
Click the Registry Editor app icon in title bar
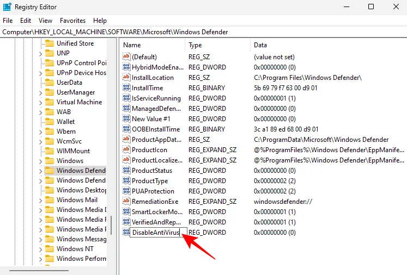(x=7, y=7)
